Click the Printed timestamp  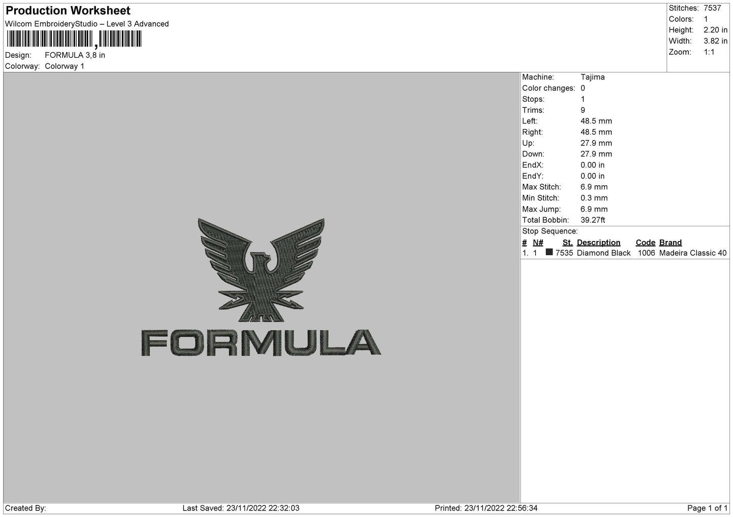point(486,508)
